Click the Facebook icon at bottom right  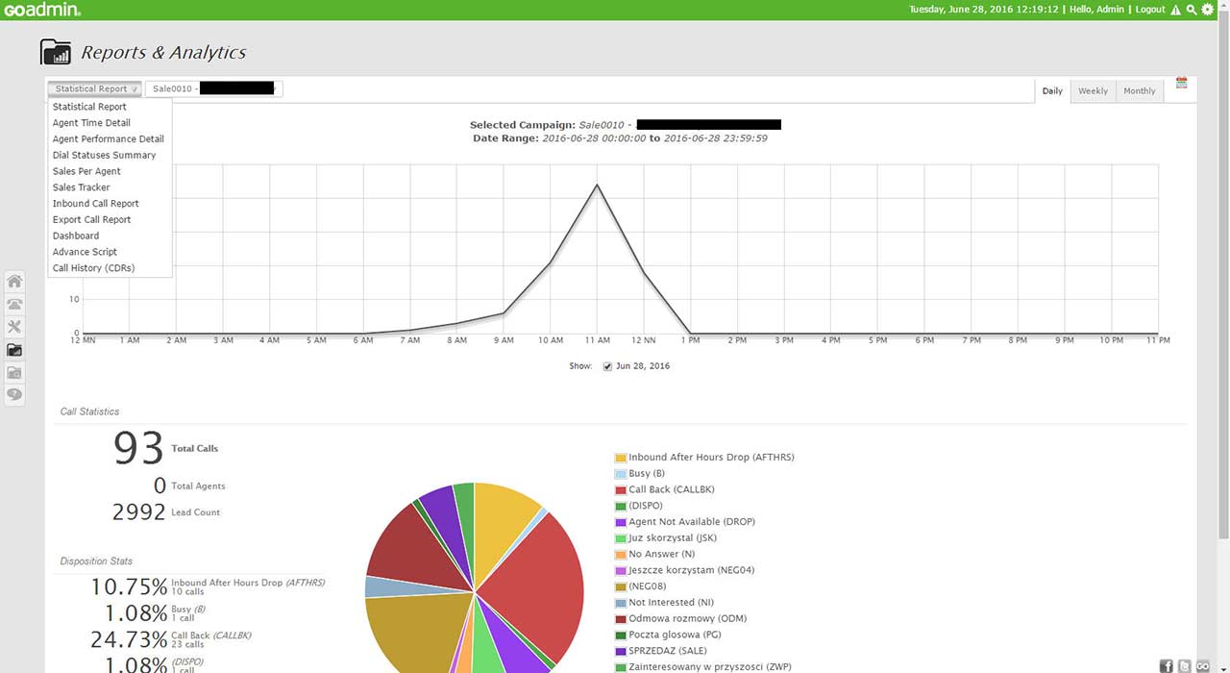[x=1167, y=665]
